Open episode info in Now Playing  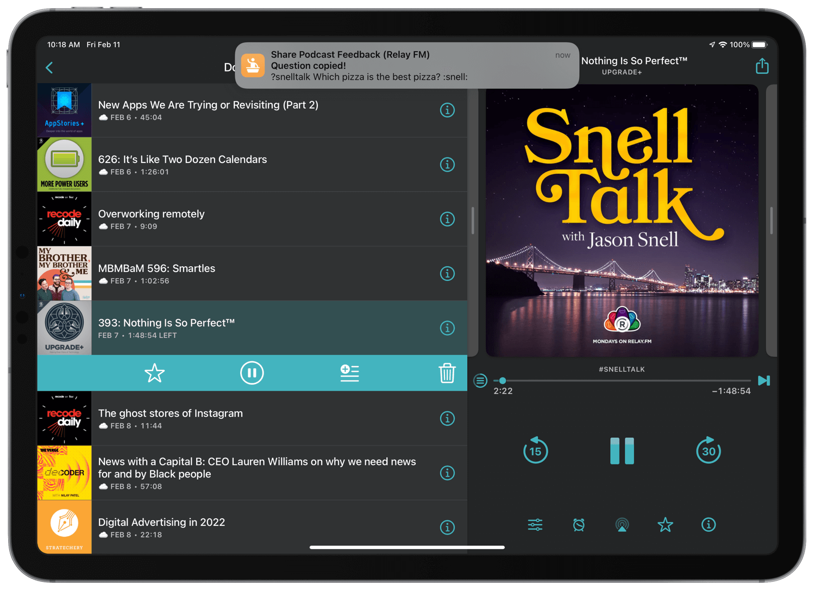point(709,525)
